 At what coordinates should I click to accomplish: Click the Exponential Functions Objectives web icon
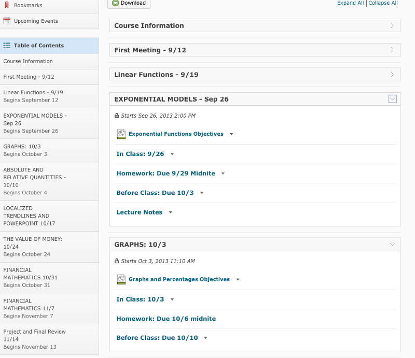121,134
